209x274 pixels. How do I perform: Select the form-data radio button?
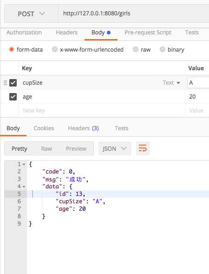tap(12, 49)
